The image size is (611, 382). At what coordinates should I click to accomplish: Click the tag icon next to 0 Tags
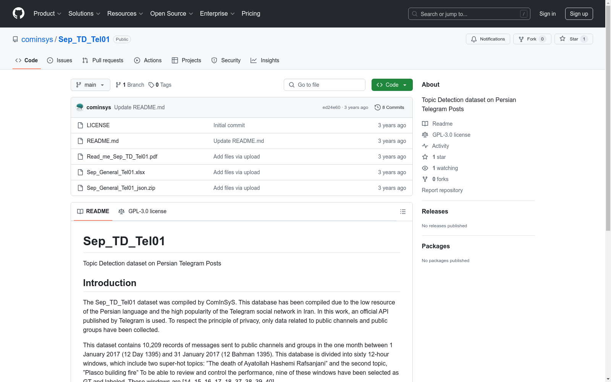(151, 85)
